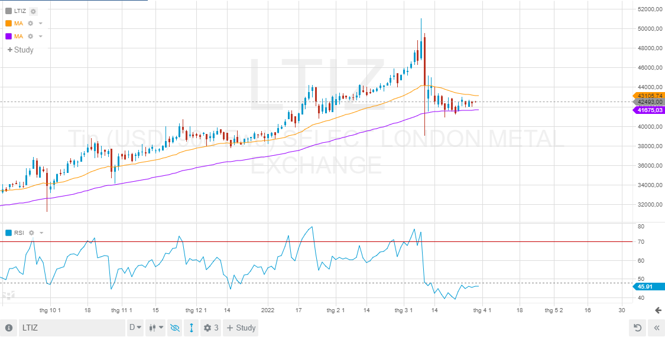Click + Study under the MA legends

[x=20, y=50]
